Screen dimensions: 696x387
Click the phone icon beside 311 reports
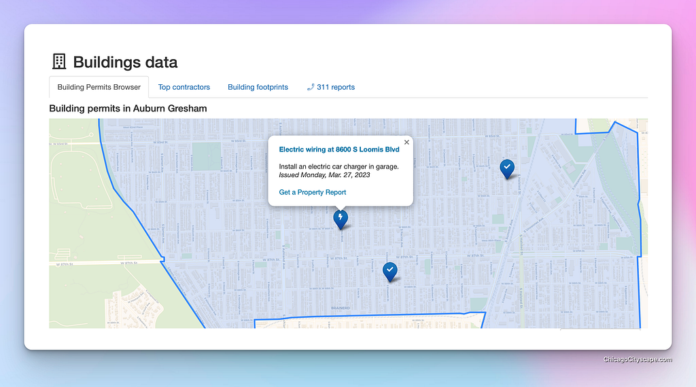pyautogui.click(x=310, y=87)
